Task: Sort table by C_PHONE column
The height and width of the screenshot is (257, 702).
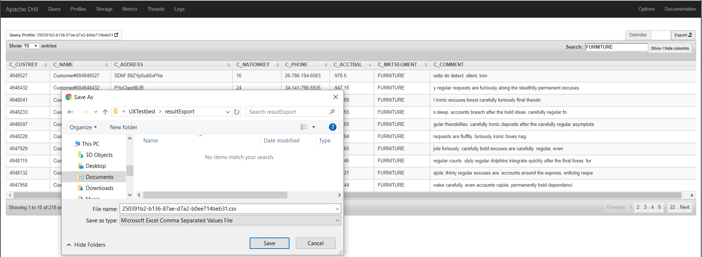Action: (306, 64)
